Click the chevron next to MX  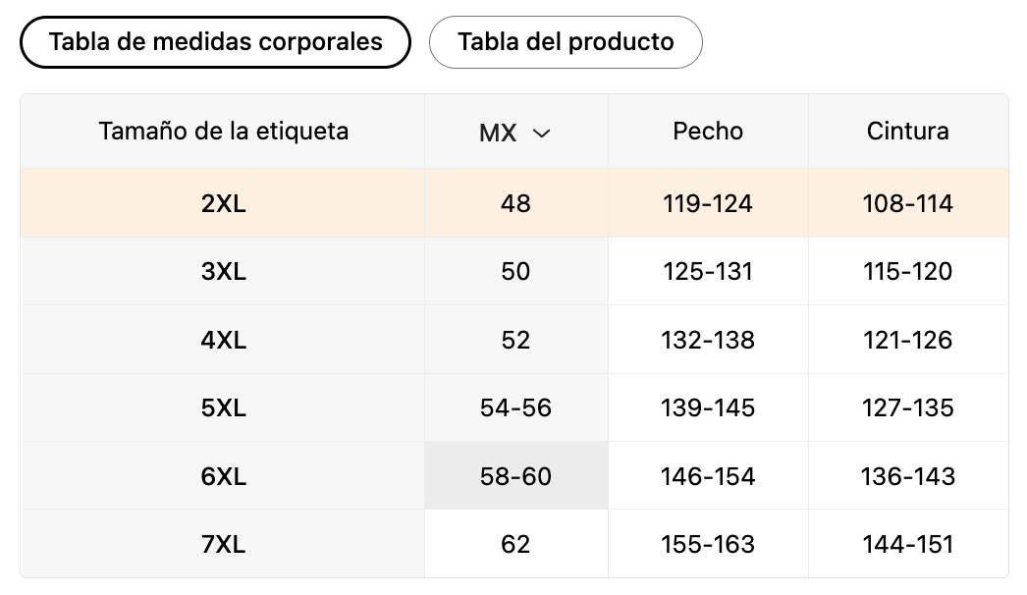tap(542, 134)
